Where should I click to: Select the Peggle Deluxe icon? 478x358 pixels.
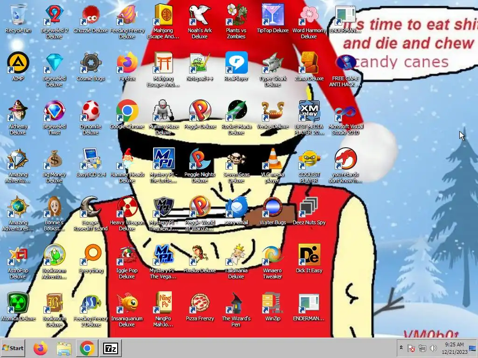200,115
